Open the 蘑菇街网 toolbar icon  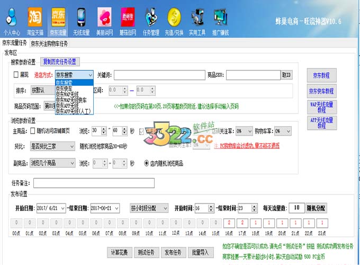click(128, 22)
